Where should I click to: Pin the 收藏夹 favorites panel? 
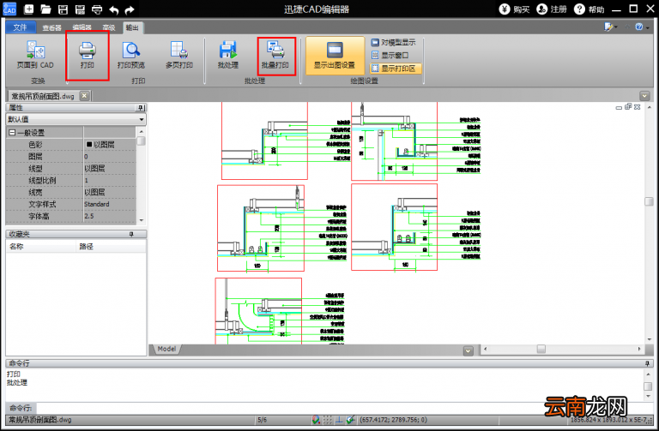pyautogui.click(x=131, y=234)
